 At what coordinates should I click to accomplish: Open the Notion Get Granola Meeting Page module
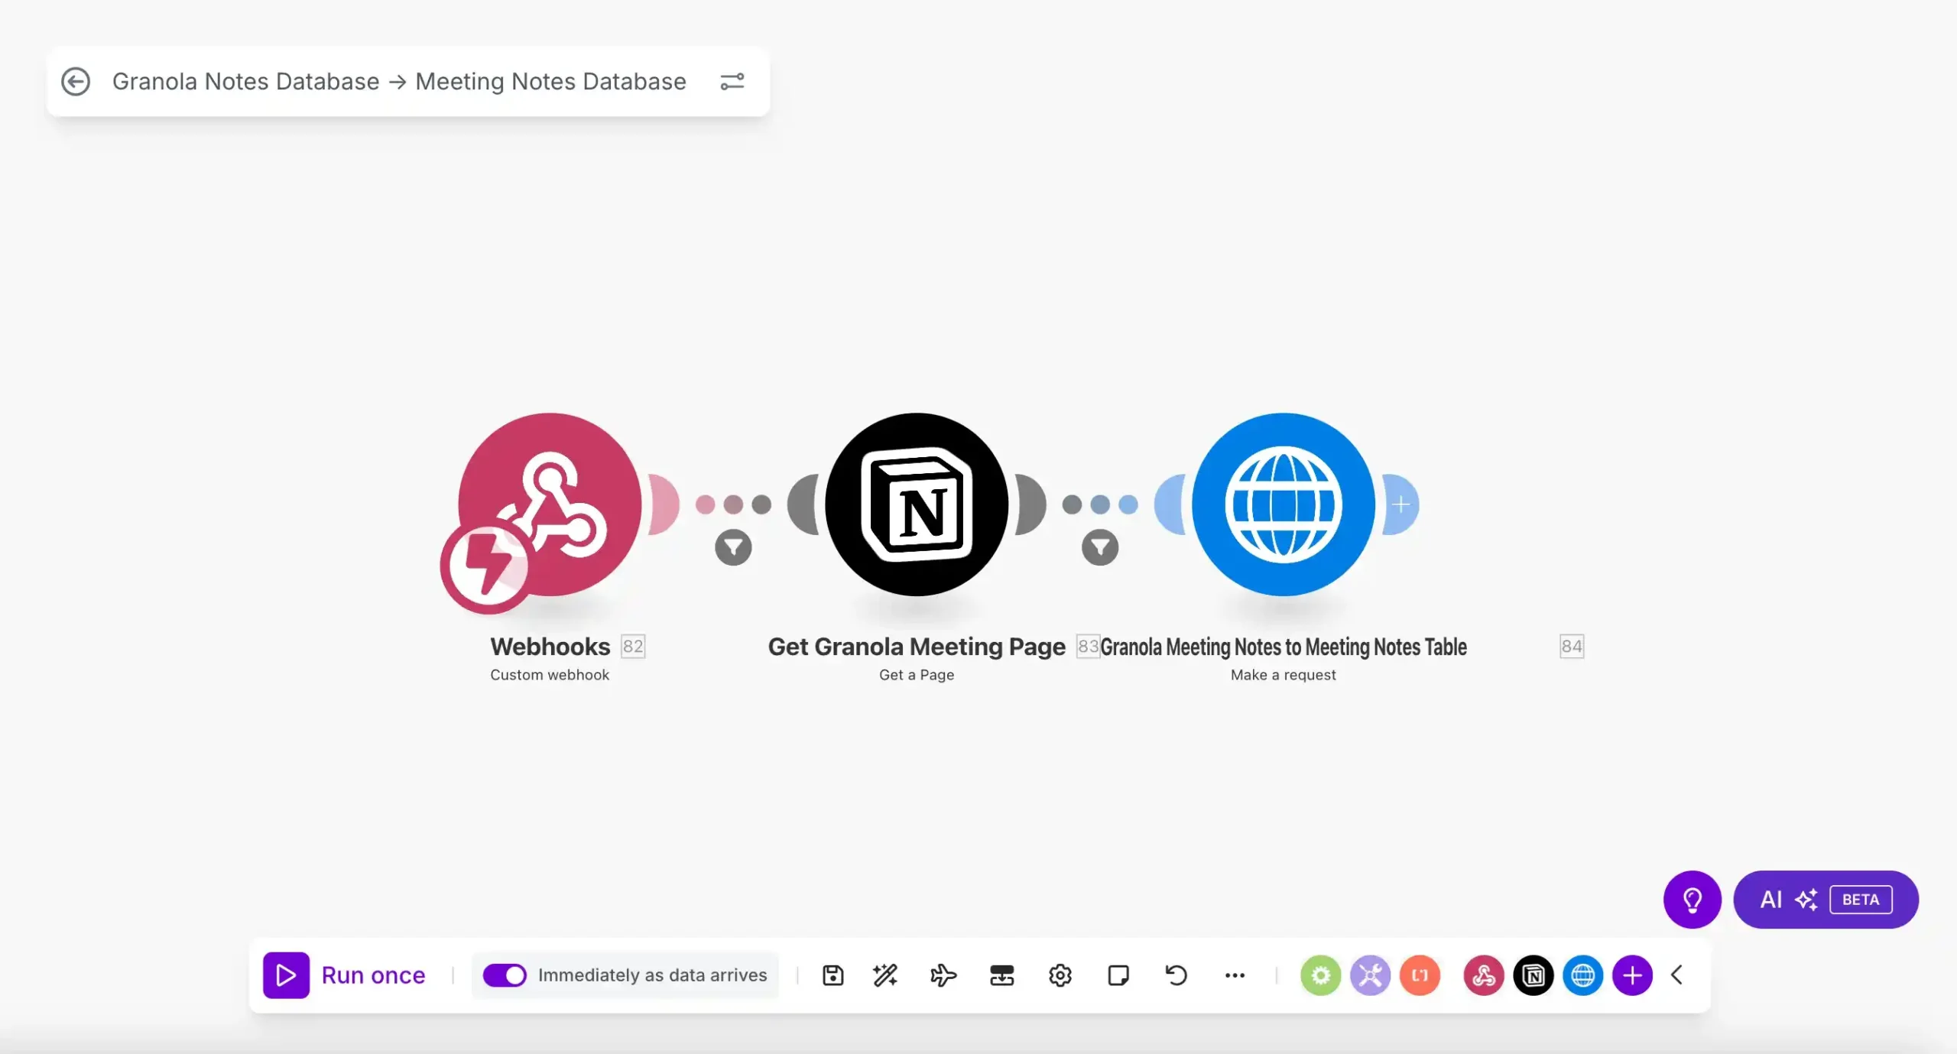coord(917,504)
